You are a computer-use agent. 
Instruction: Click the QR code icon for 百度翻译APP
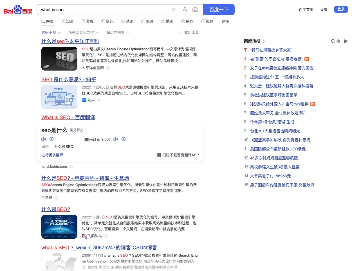[x=159, y=155]
